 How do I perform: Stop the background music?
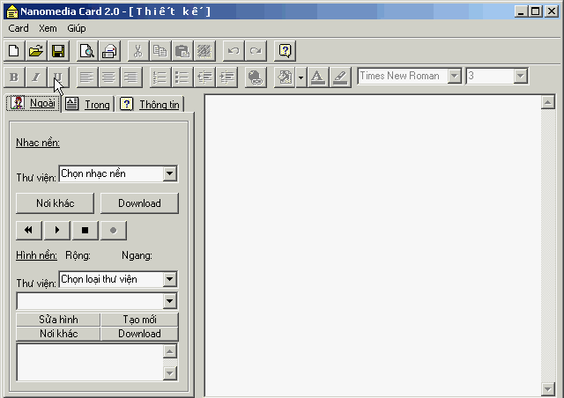85,230
